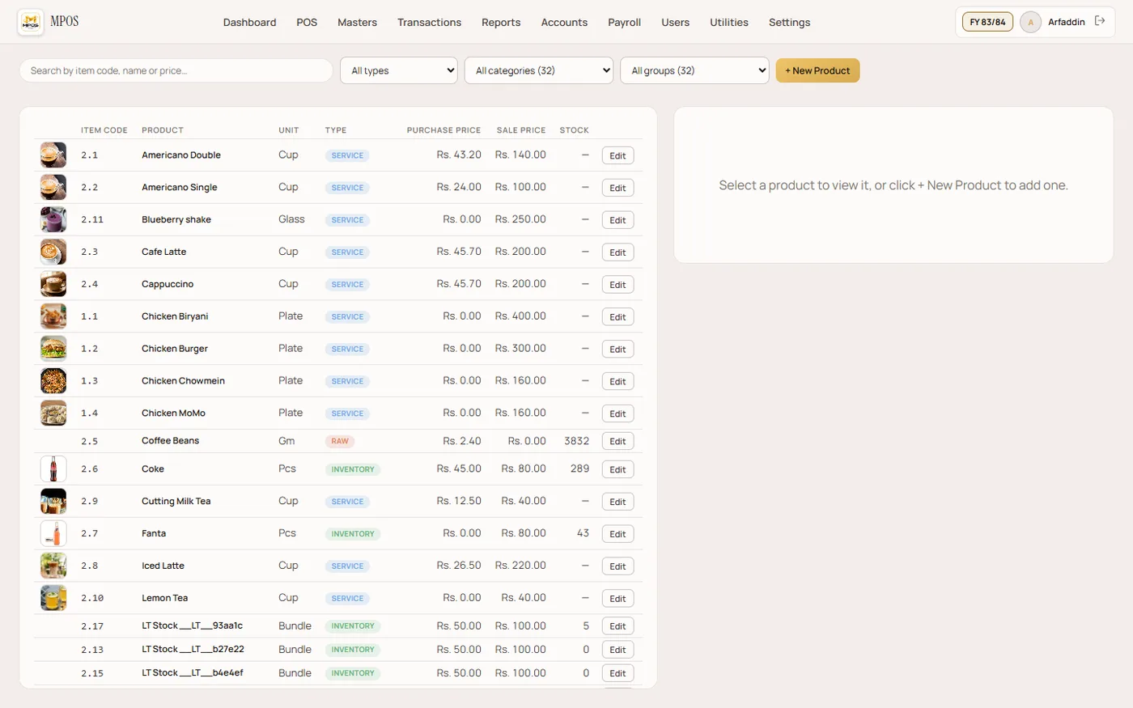
Task: Expand the All types dropdown
Action: tap(399, 70)
